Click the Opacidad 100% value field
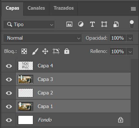The image size is (139, 128). coord(118,38)
